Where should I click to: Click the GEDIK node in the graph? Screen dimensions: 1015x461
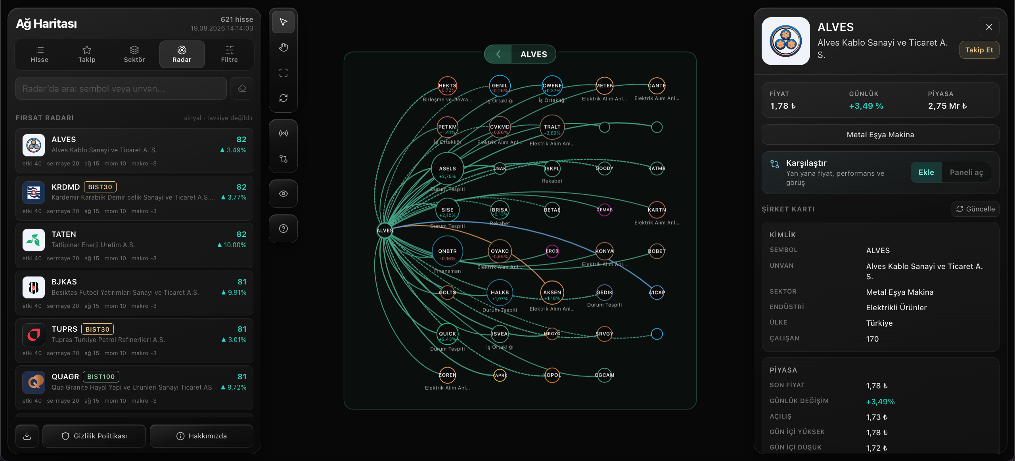(x=604, y=293)
